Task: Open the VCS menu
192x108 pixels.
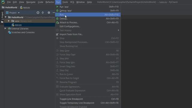Action: (72, 2)
